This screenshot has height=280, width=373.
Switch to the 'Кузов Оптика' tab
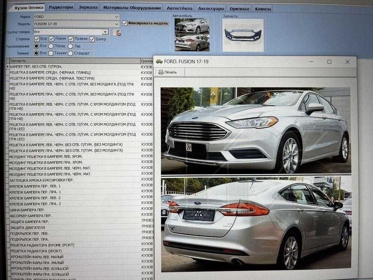pyautogui.click(x=29, y=8)
